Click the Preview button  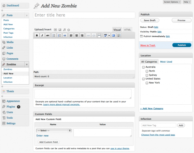pyautogui.click(x=182, y=20)
